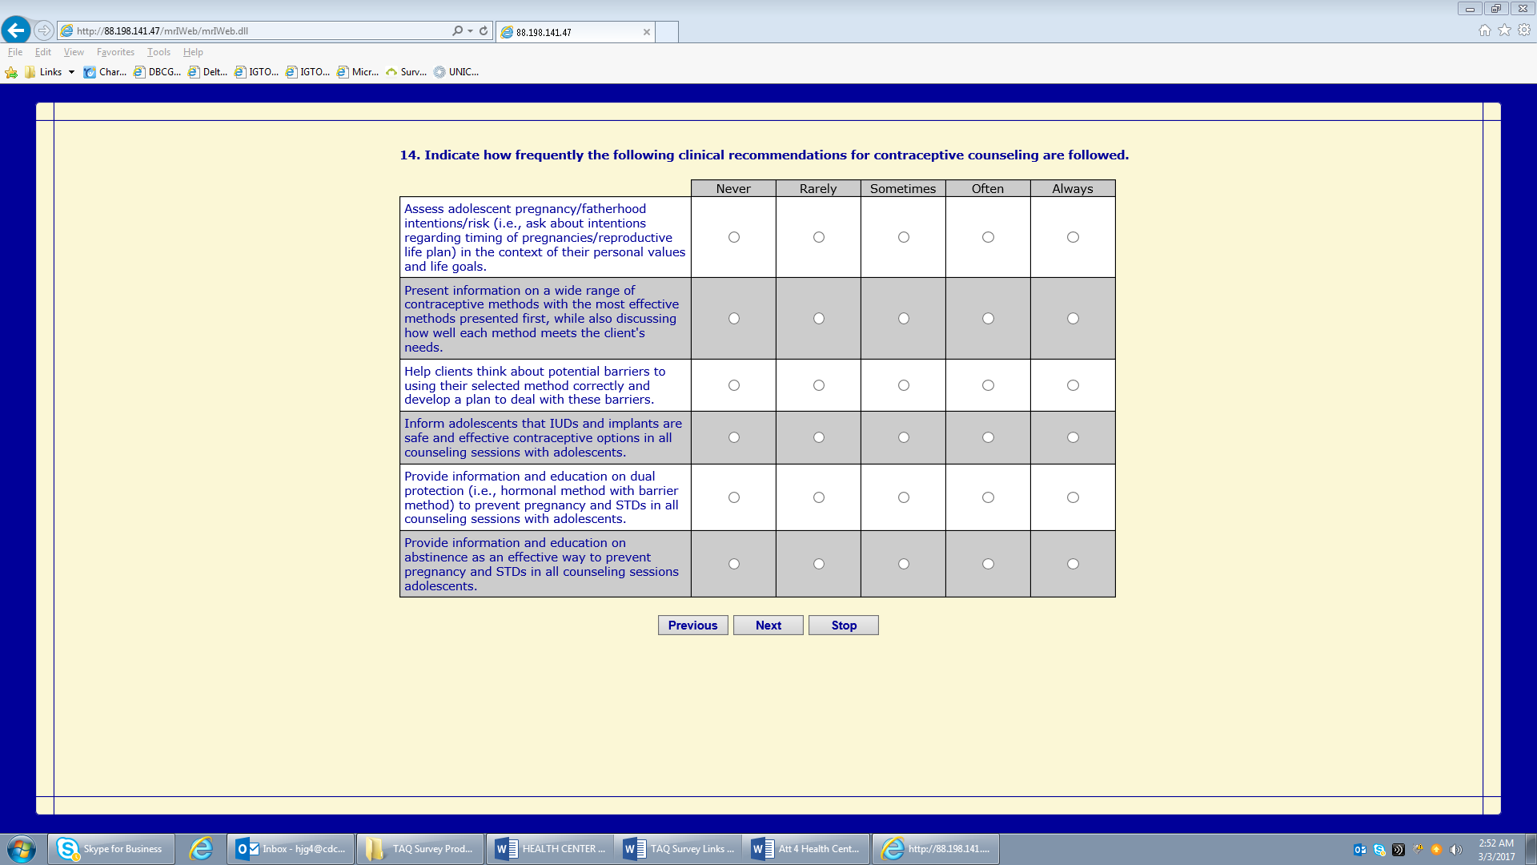Image resolution: width=1537 pixels, height=865 pixels.
Task: Click the browser Back arrow button
Action: pyautogui.click(x=16, y=30)
